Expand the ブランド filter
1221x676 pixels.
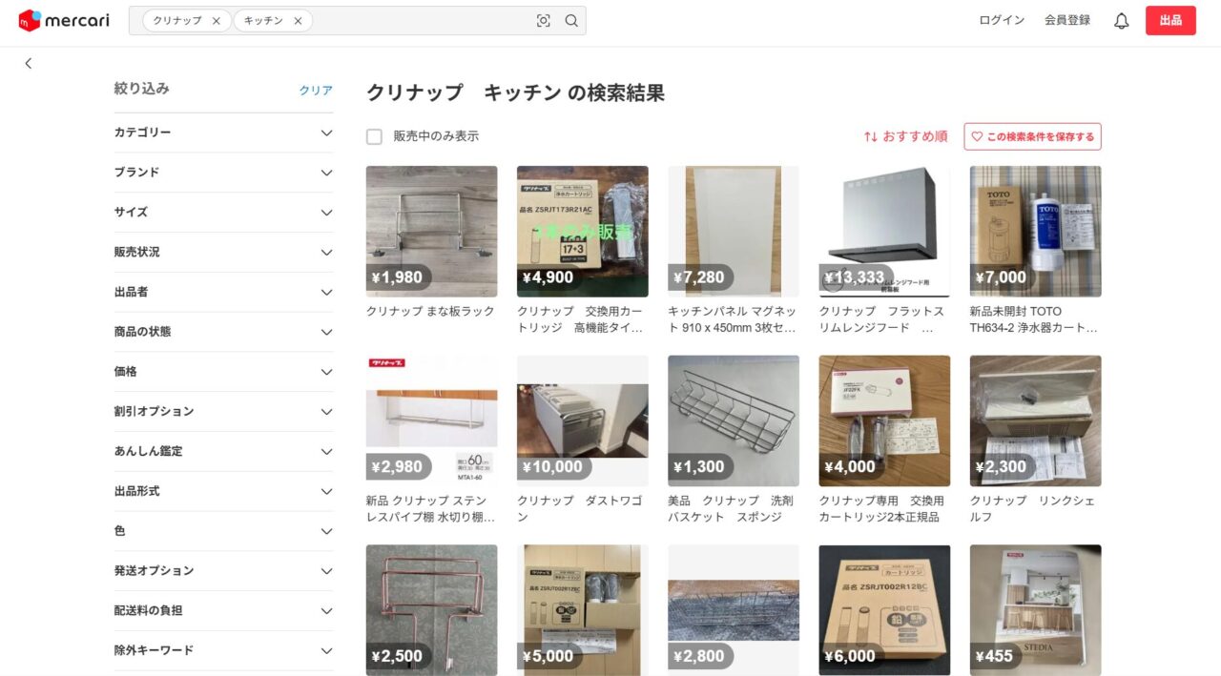(x=223, y=173)
